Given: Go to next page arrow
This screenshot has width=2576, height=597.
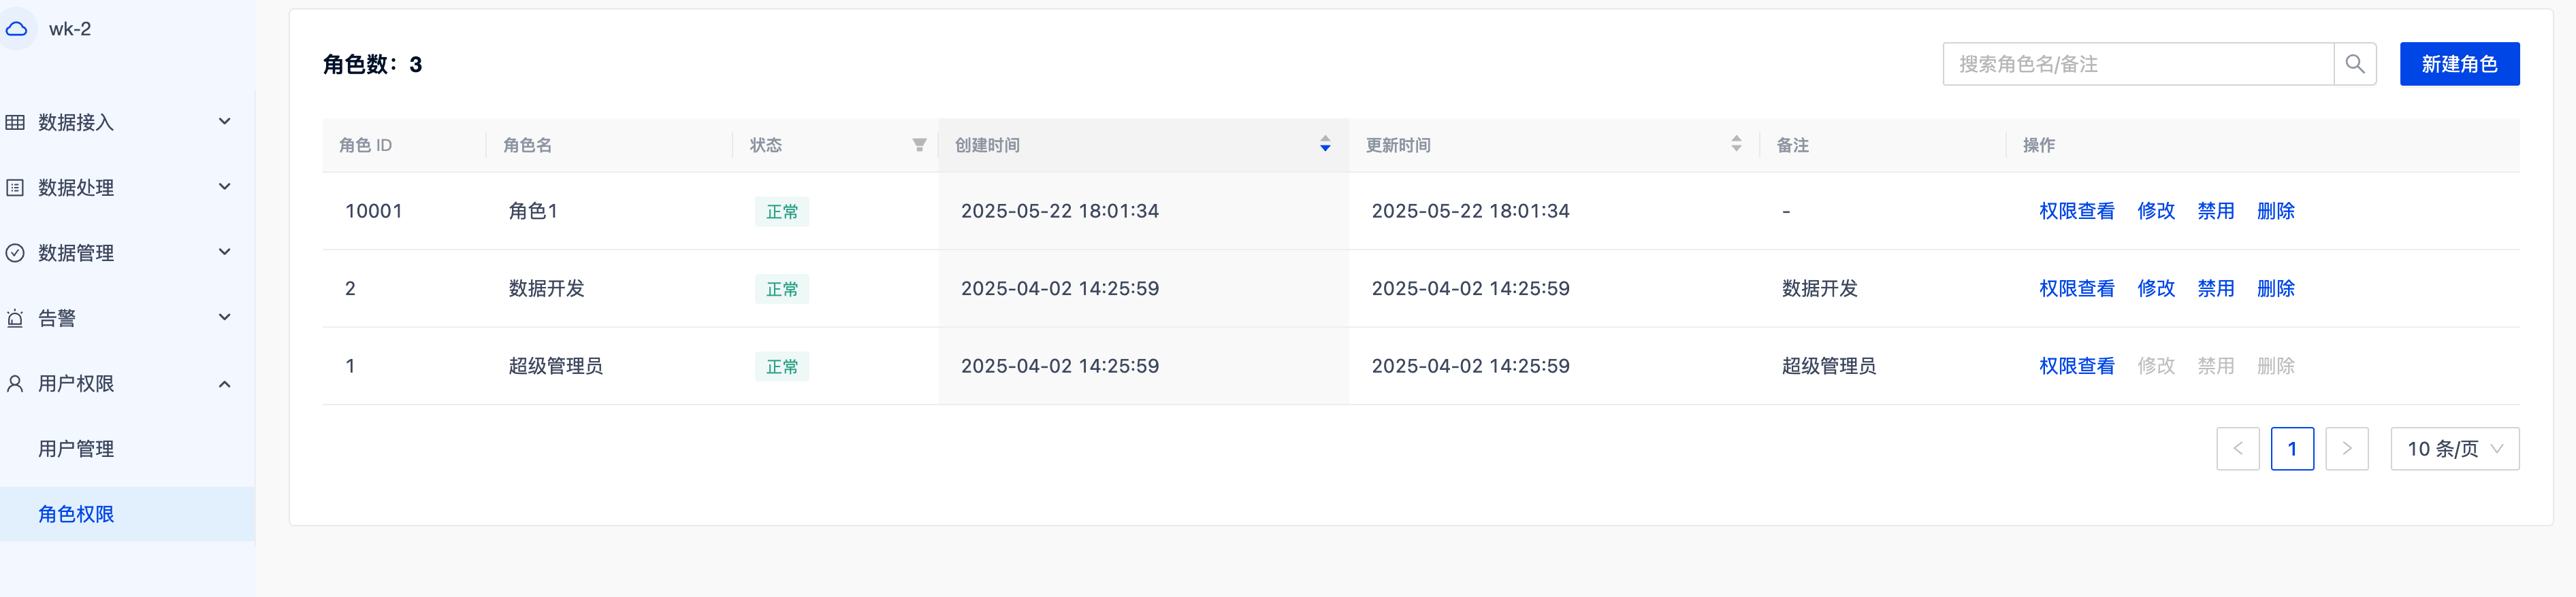Looking at the screenshot, I should [2346, 448].
